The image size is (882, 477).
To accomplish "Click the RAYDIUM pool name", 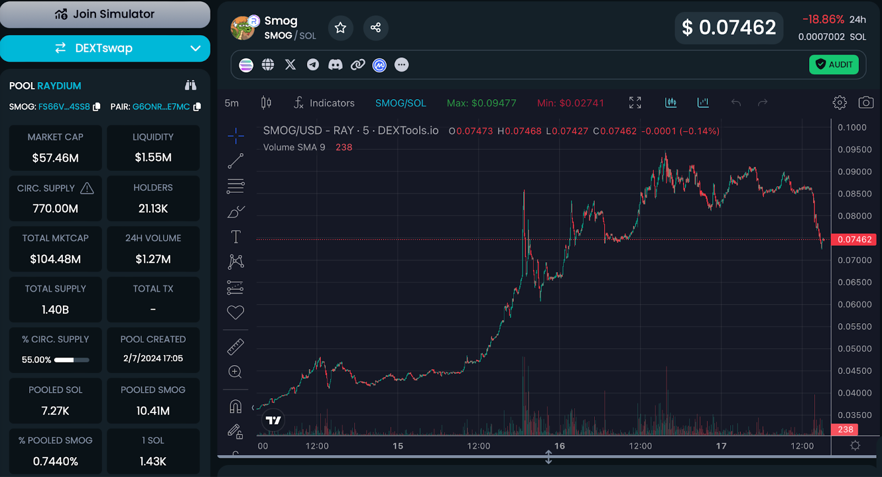I will [59, 86].
